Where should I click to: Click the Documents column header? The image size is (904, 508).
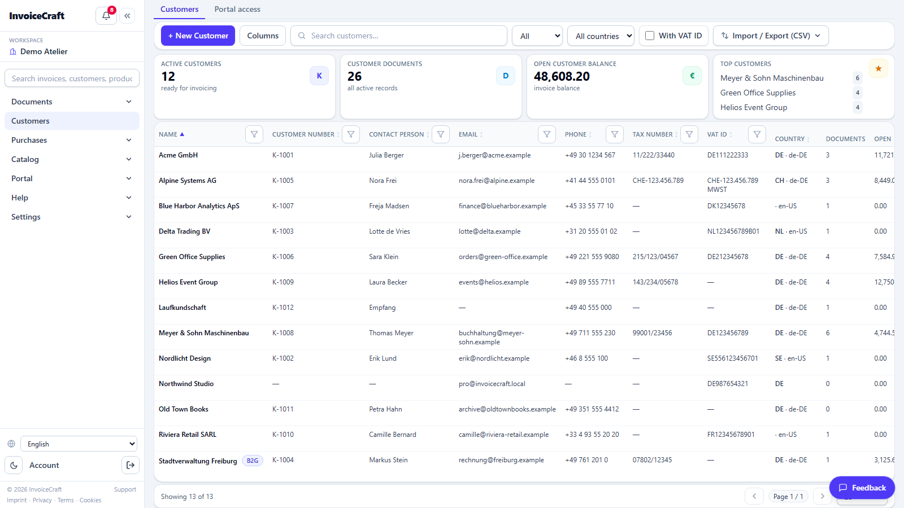845,139
